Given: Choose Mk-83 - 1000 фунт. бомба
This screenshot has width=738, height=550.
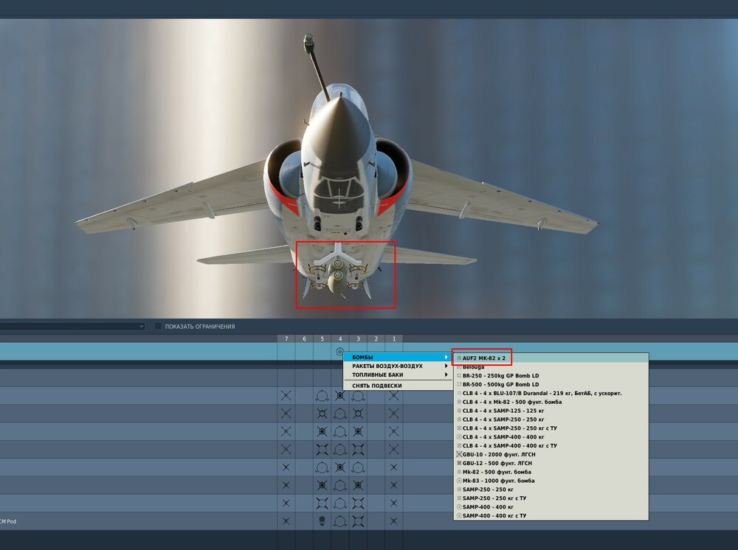Looking at the screenshot, I should click(x=551, y=481).
